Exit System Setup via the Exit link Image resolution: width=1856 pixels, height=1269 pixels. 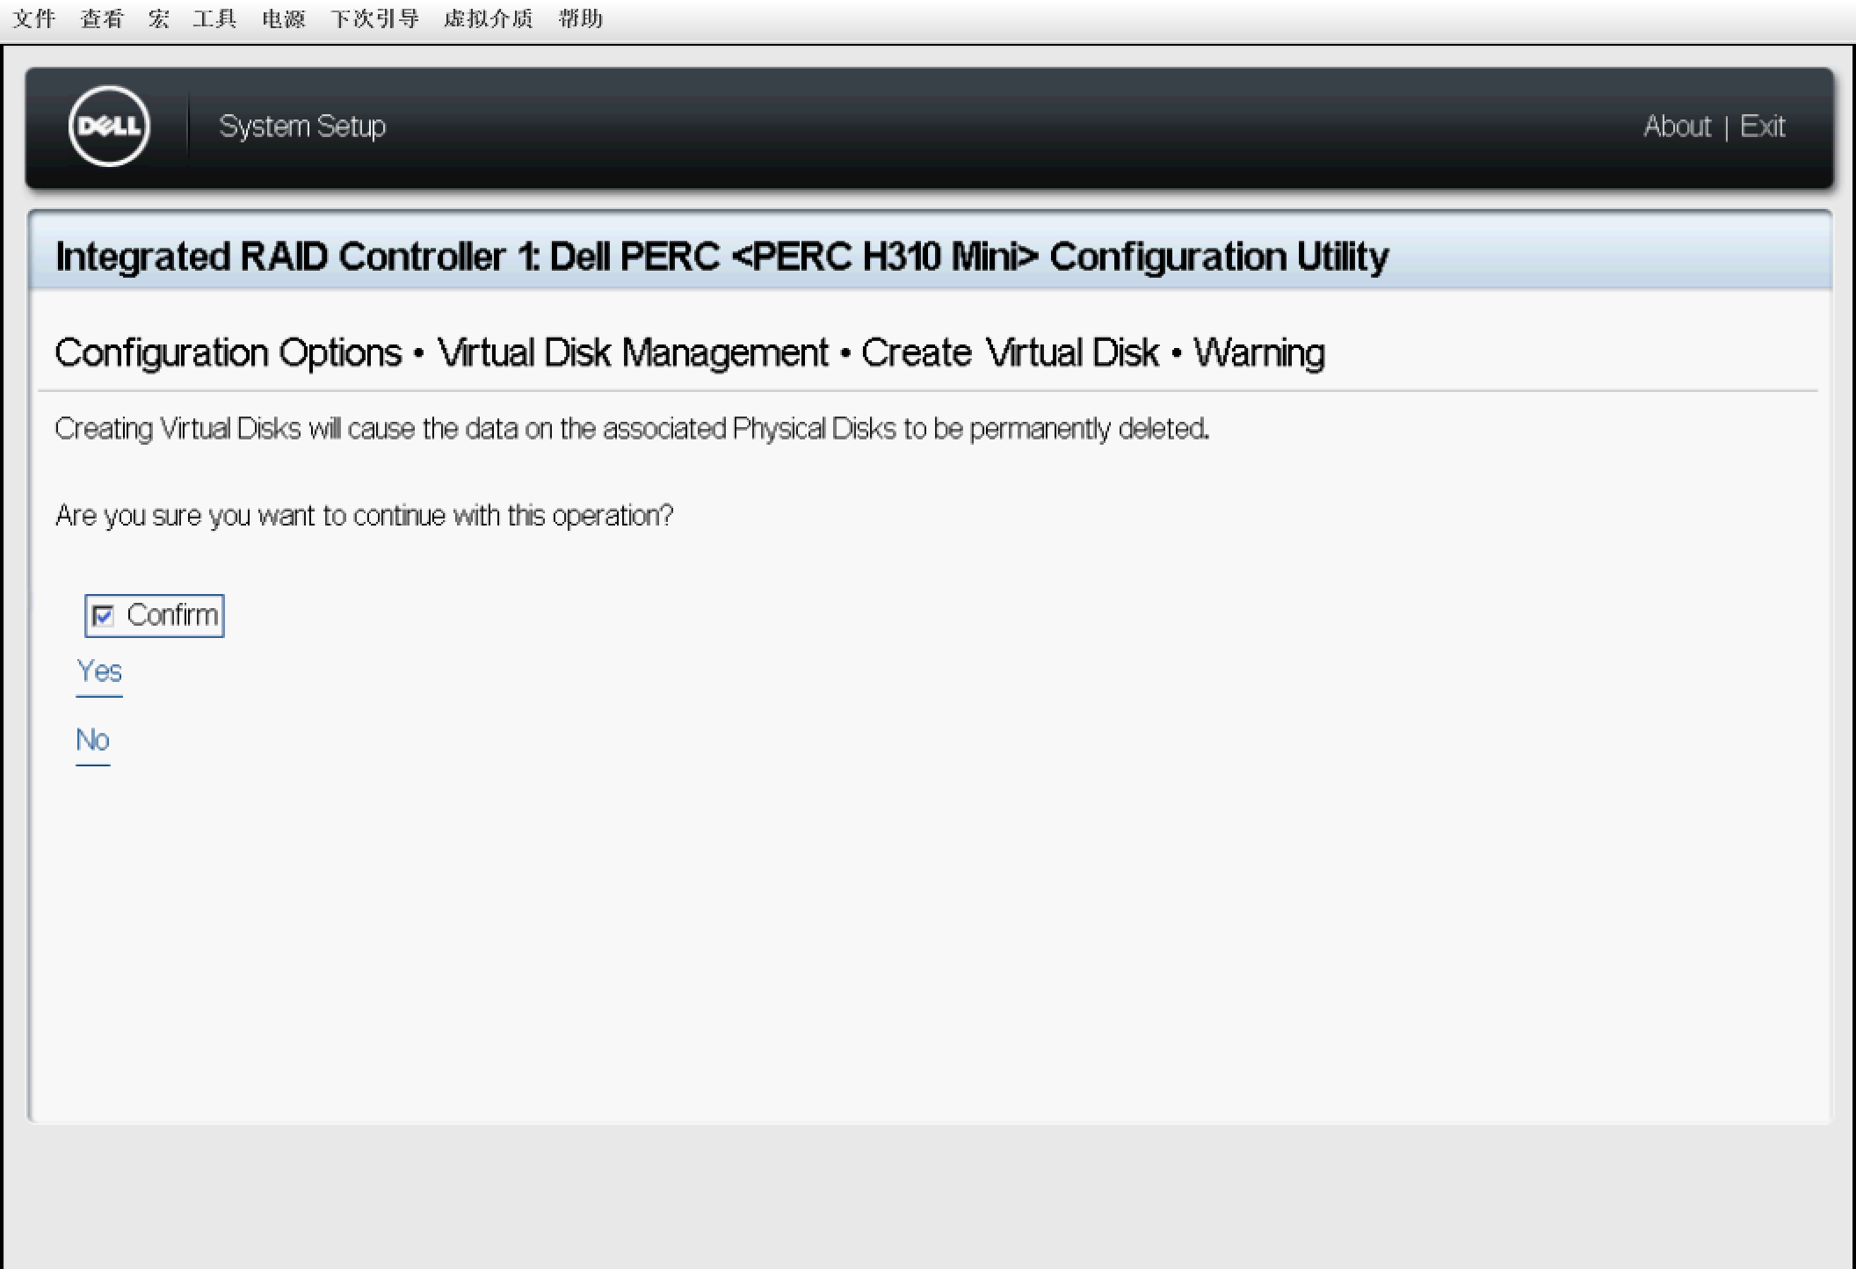tap(1762, 127)
